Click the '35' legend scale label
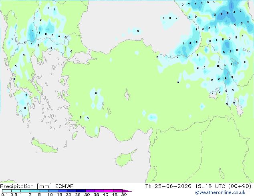Viewport: 254px width, 196px height. 96,194
